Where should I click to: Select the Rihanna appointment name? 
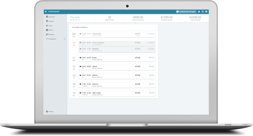[x=95, y=84]
